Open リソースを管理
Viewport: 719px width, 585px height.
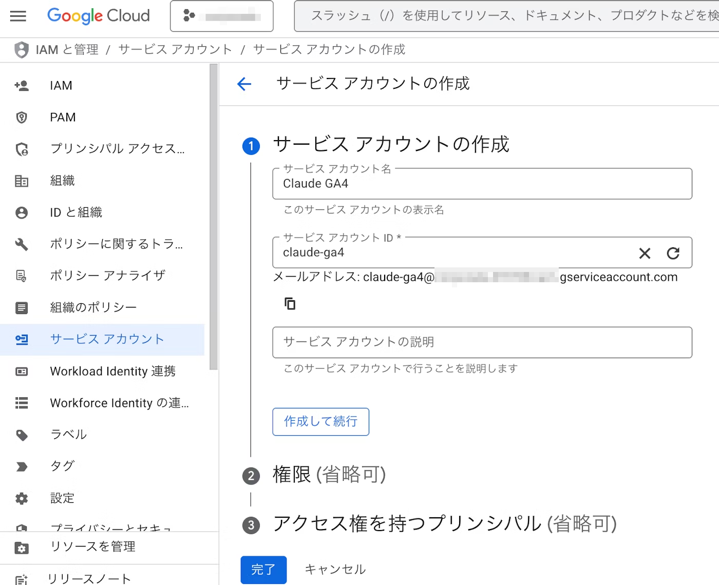point(92,547)
